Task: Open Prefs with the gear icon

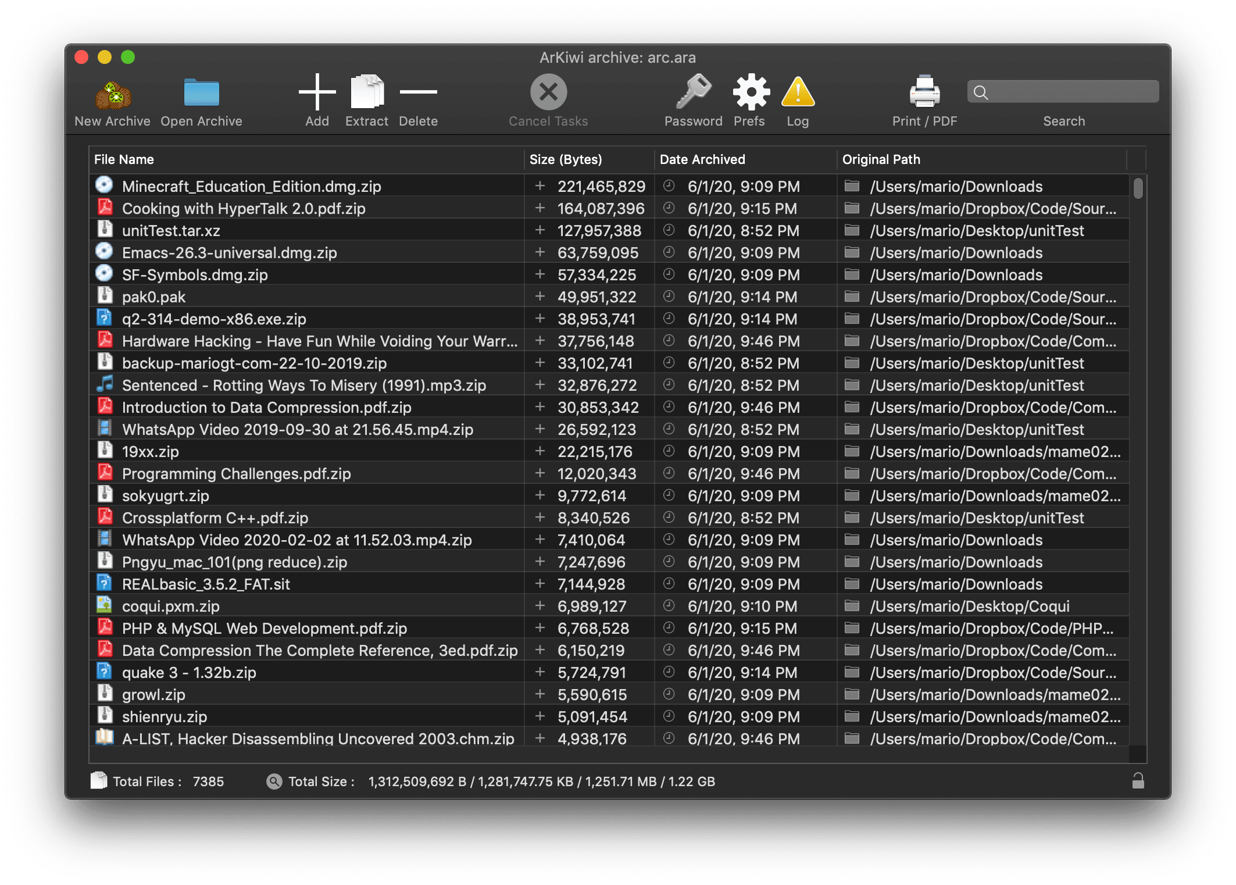Action: point(751,92)
